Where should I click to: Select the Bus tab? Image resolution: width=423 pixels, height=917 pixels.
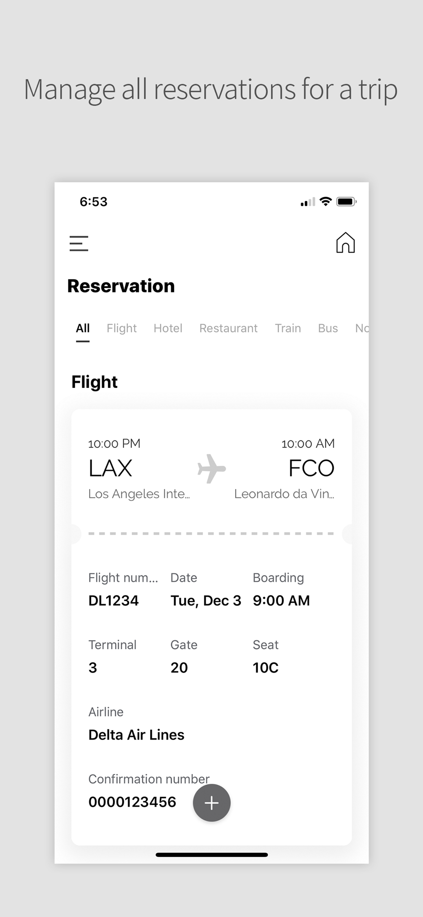pos(328,328)
